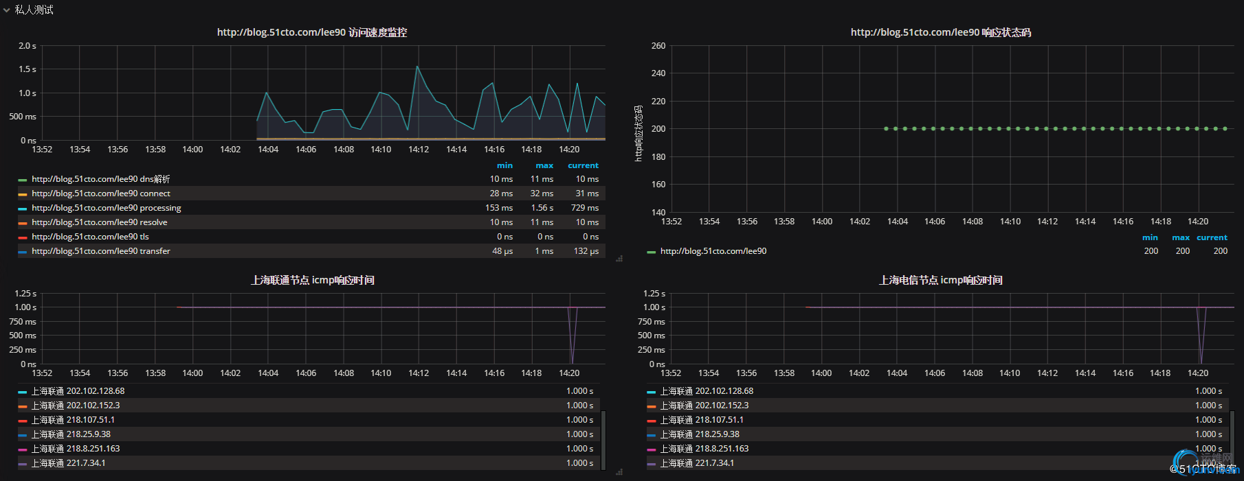
Task: Collapse the 私人测试 row chevron
Action: [x=7, y=10]
